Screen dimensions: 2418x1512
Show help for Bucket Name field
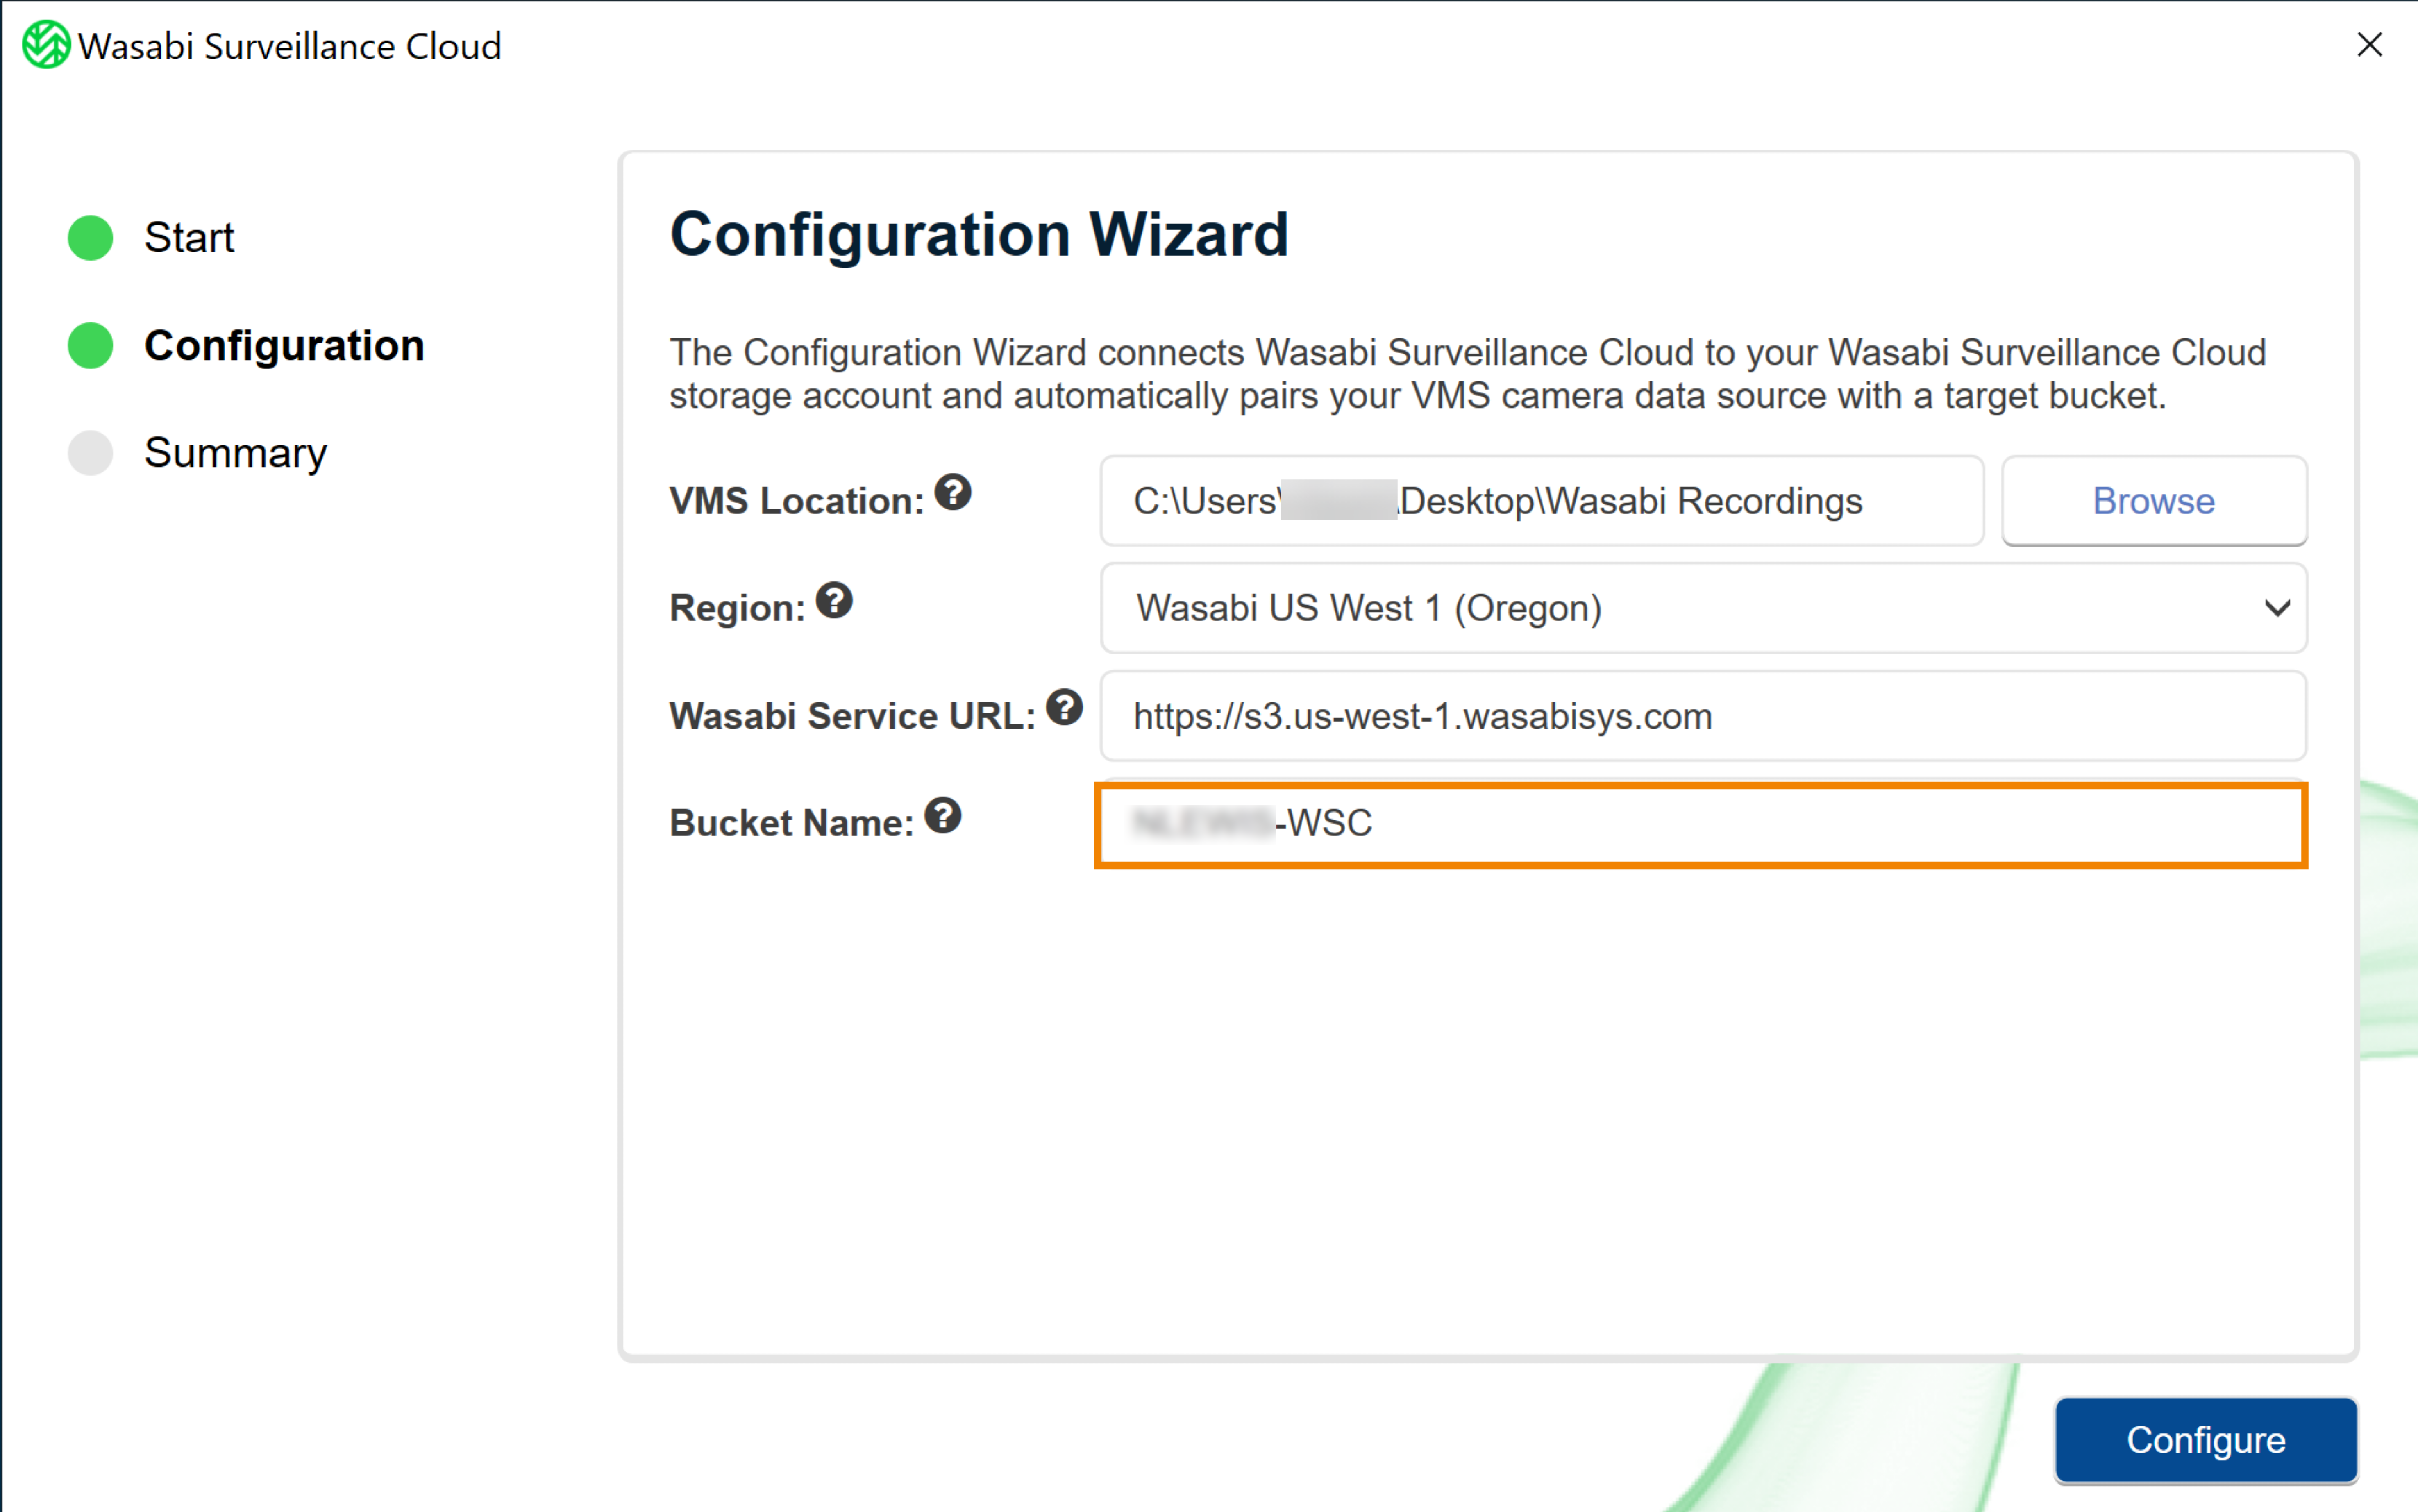(942, 816)
